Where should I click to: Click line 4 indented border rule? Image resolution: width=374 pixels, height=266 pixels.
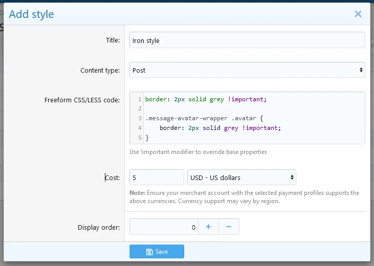click(x=220, y=128)
